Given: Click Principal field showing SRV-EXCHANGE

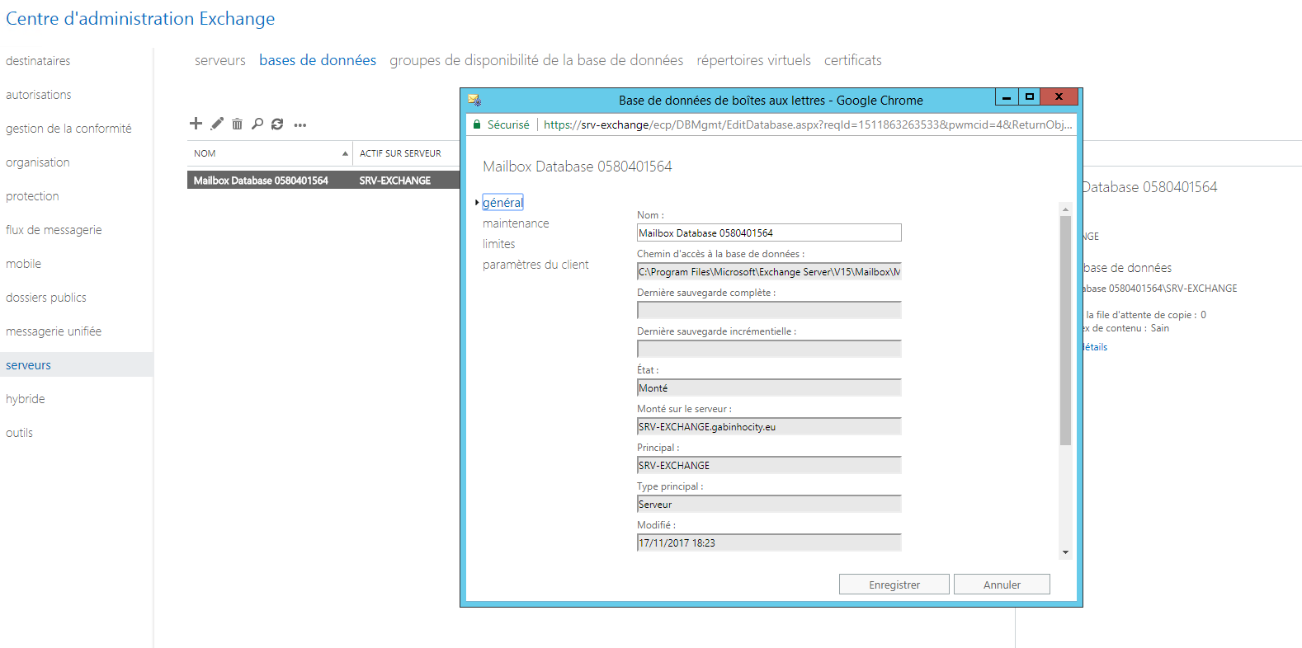Looking at the screenshot, I should 769,465.
